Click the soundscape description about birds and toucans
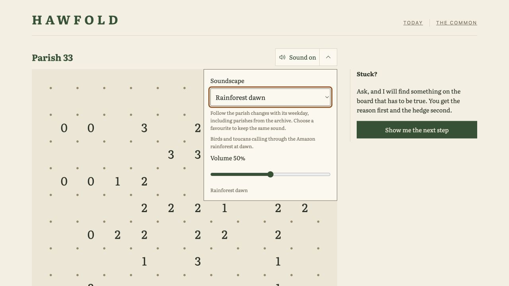Image resolution: width=509 pixels, height=286 pixels. pos(263,143)
